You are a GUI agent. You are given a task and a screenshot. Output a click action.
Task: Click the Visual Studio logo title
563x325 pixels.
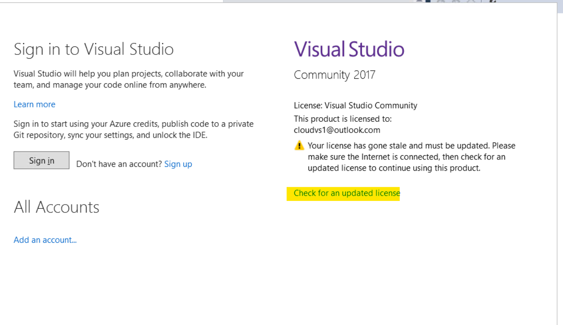pos(349,49)
